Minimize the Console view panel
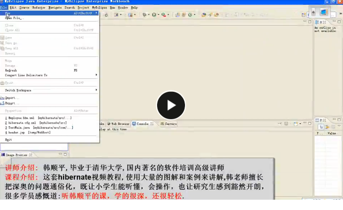Viewport: 343px width, 210px height. click(305, 123)
